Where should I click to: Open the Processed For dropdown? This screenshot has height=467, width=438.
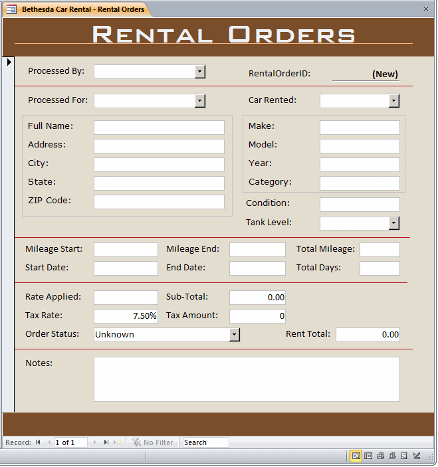pyautogui.click(x=200, y=101)
